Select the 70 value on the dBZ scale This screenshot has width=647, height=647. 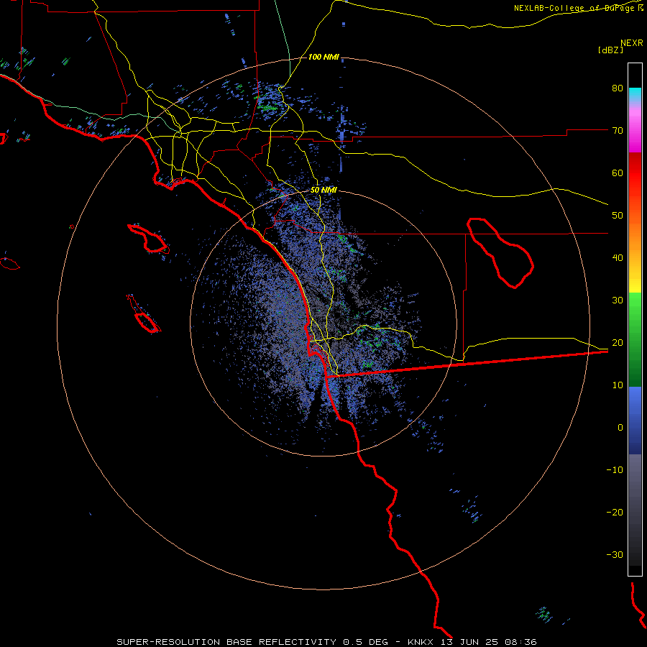(618, 130)
